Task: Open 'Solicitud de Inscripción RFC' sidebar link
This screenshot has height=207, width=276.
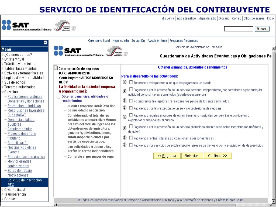Action: click(x=25, y=182)
